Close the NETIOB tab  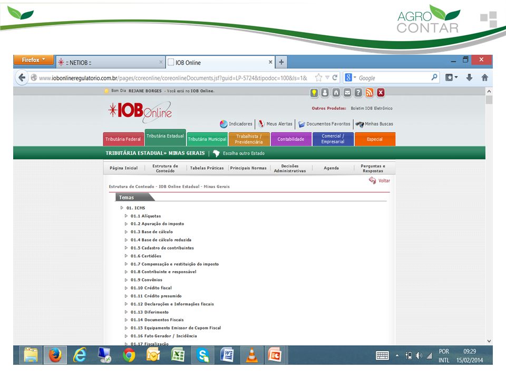coord(161,62)
